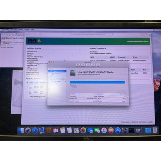The image size is (161, 161).
Task: Click 'GENERAL SYSTEM' section heading
Action: click(x=34, y=48)
